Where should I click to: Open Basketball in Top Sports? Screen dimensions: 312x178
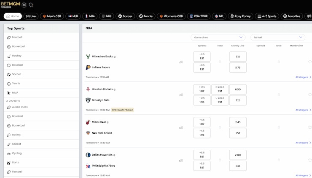pos(41,46)
